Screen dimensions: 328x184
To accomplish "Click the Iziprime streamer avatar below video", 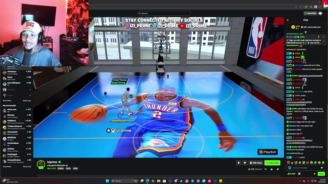I will 41,164.
